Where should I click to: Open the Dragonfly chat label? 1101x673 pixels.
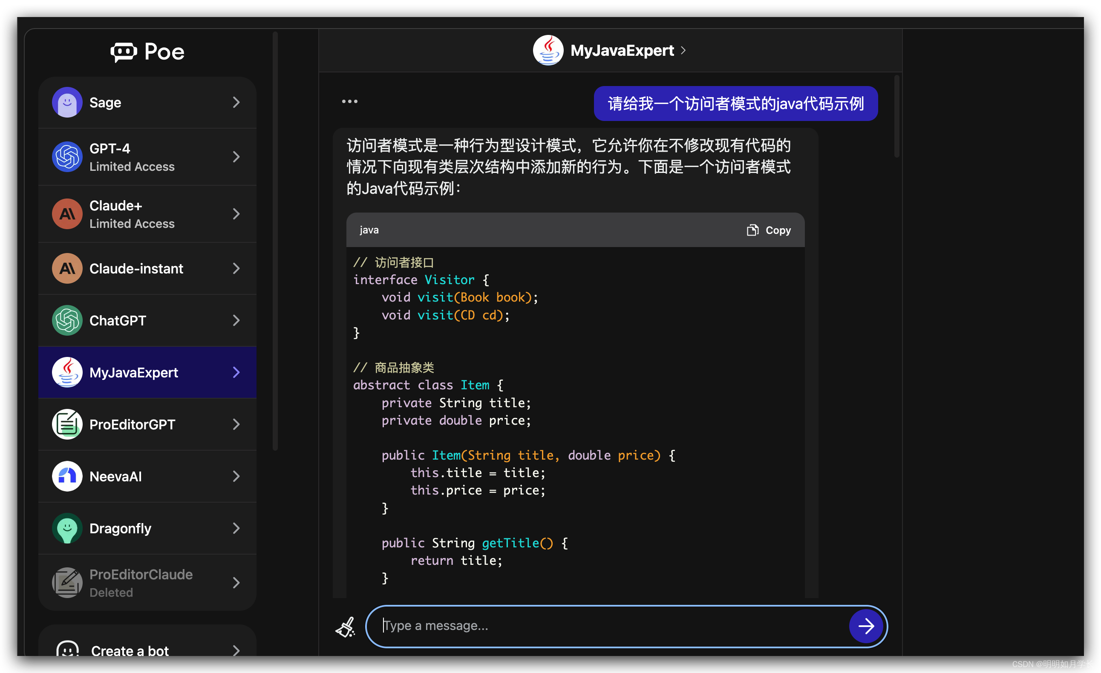pos(120,528)
